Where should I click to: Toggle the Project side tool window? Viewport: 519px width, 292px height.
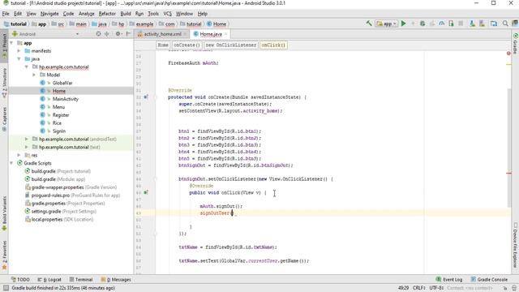pyautogui.click(x=4, y=45)
